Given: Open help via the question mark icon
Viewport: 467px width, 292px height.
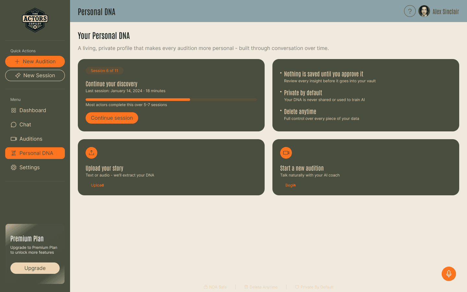Looking at the screenshot, I should tap(410, 11).
